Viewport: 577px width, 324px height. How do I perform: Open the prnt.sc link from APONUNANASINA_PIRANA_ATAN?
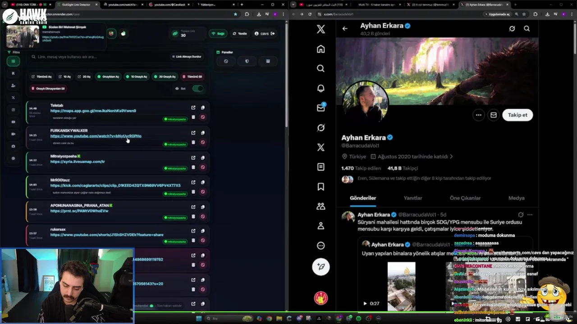click(79, 211)
